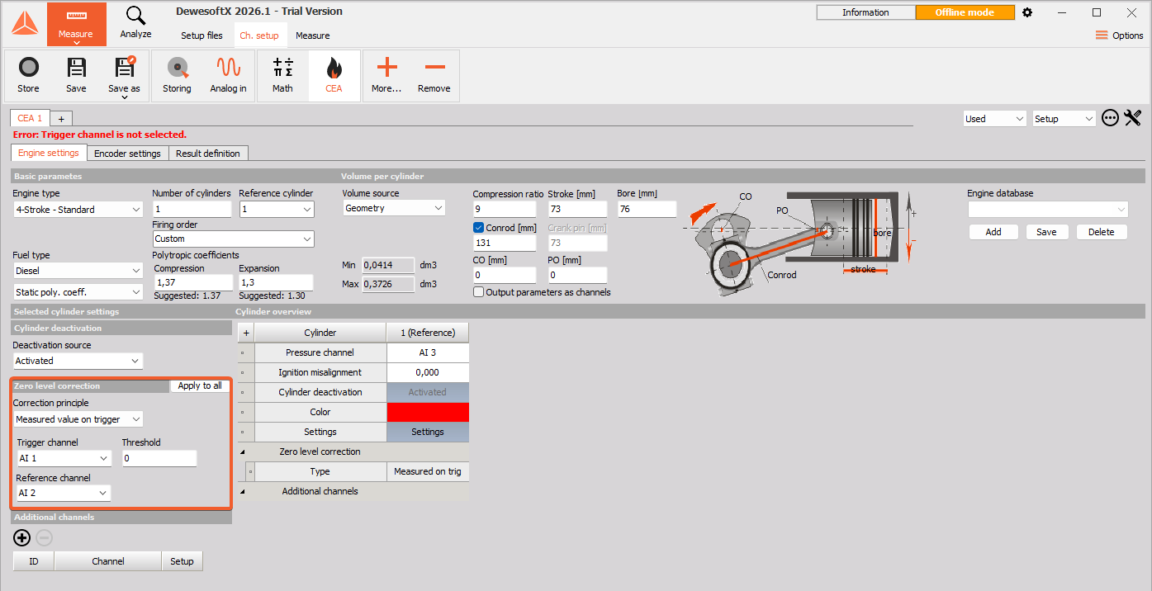Open the Trigger channel dropdown
1152x591 pixels.
(64, 458)
